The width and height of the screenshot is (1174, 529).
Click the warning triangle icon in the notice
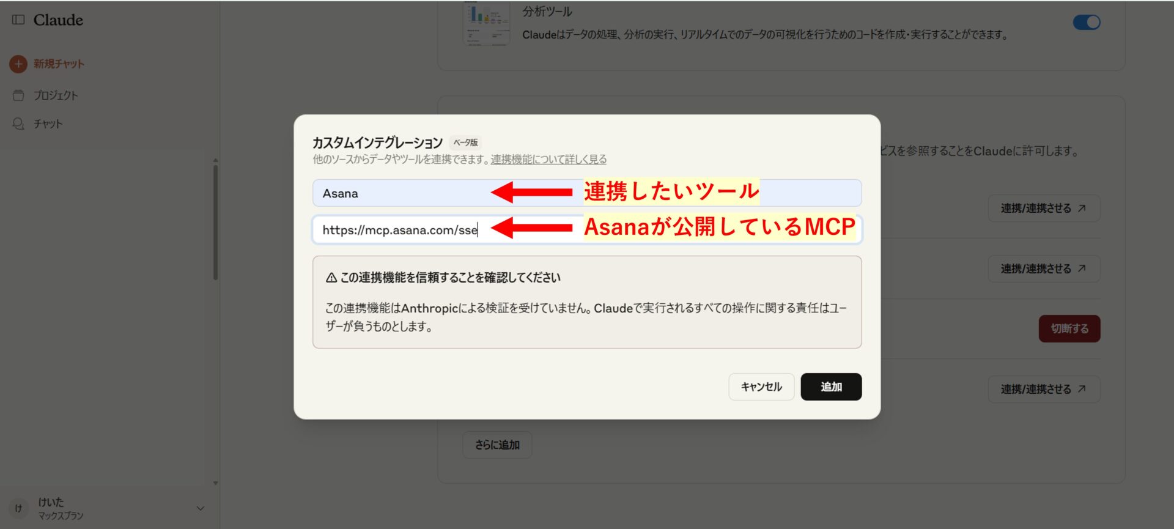tap(331, 278)
